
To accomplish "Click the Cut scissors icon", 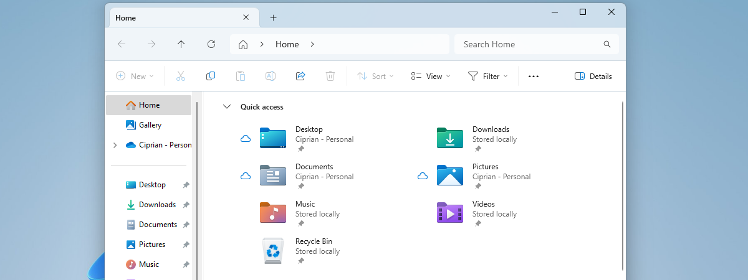I will pyautogui.click(x=181, y=76).
